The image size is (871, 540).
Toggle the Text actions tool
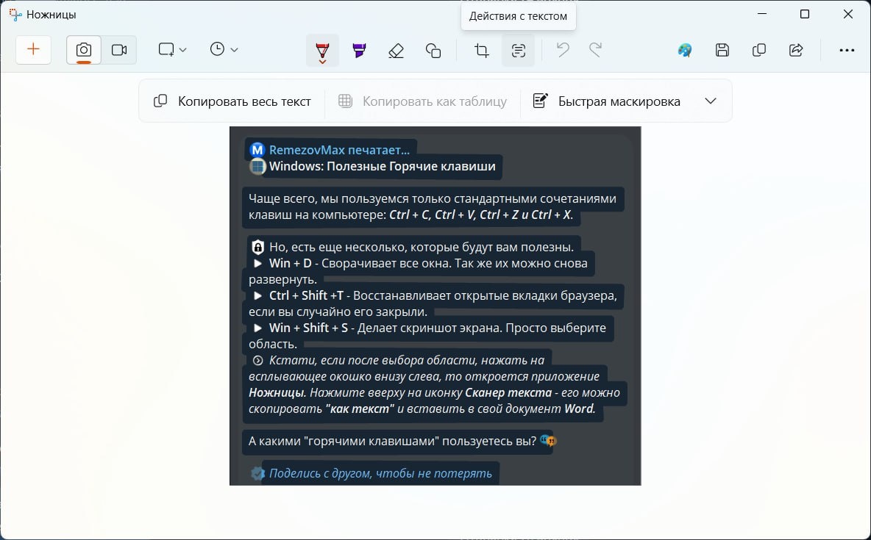click(x=519, y=51)
